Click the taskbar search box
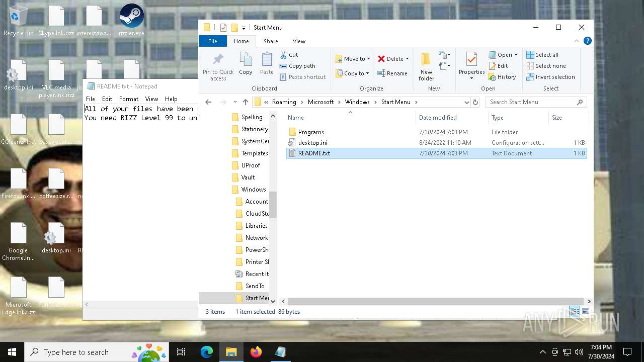 point(97,352)
